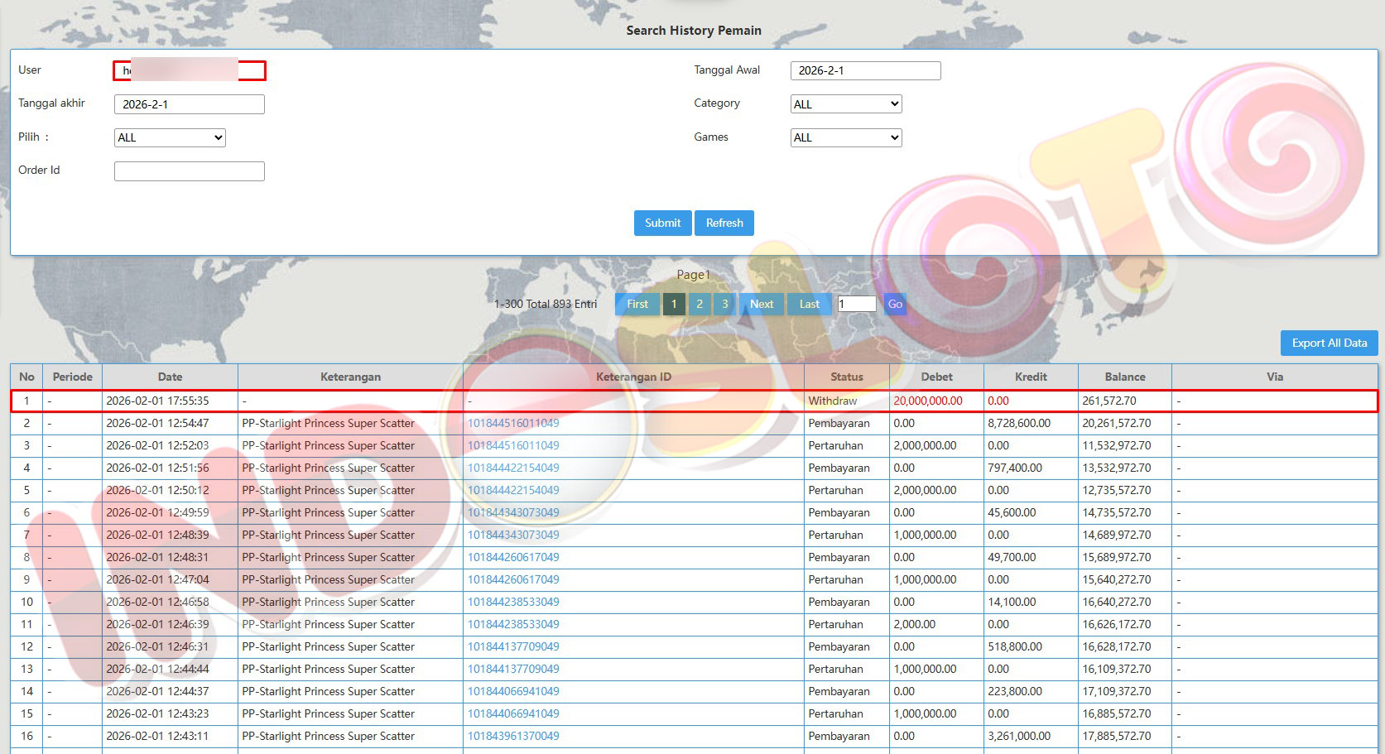Click the Refresh button
This screenshot has height=754, width=1385.
[724, 223]
